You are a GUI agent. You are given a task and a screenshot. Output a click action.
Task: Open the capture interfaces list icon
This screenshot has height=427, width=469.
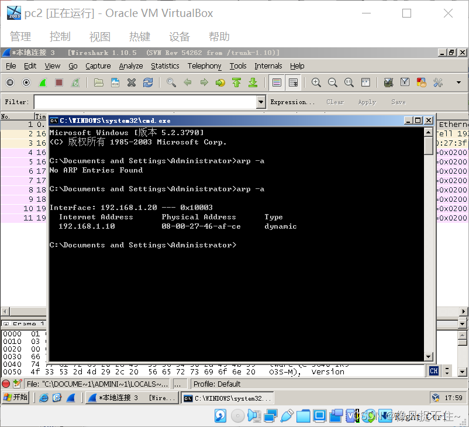click(10, 82)
